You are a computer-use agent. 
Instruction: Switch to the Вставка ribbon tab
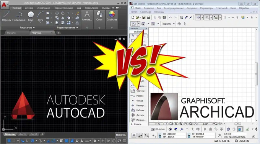click(x=29, y=8)
